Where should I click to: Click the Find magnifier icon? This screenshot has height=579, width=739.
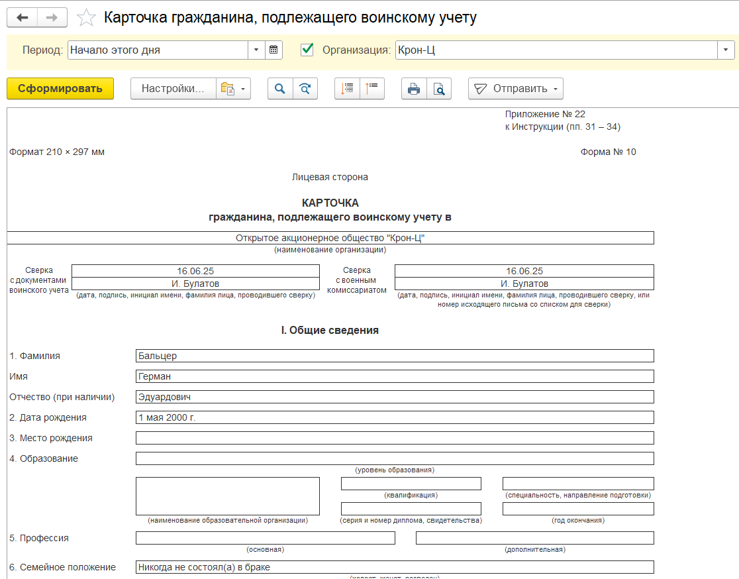280,89
